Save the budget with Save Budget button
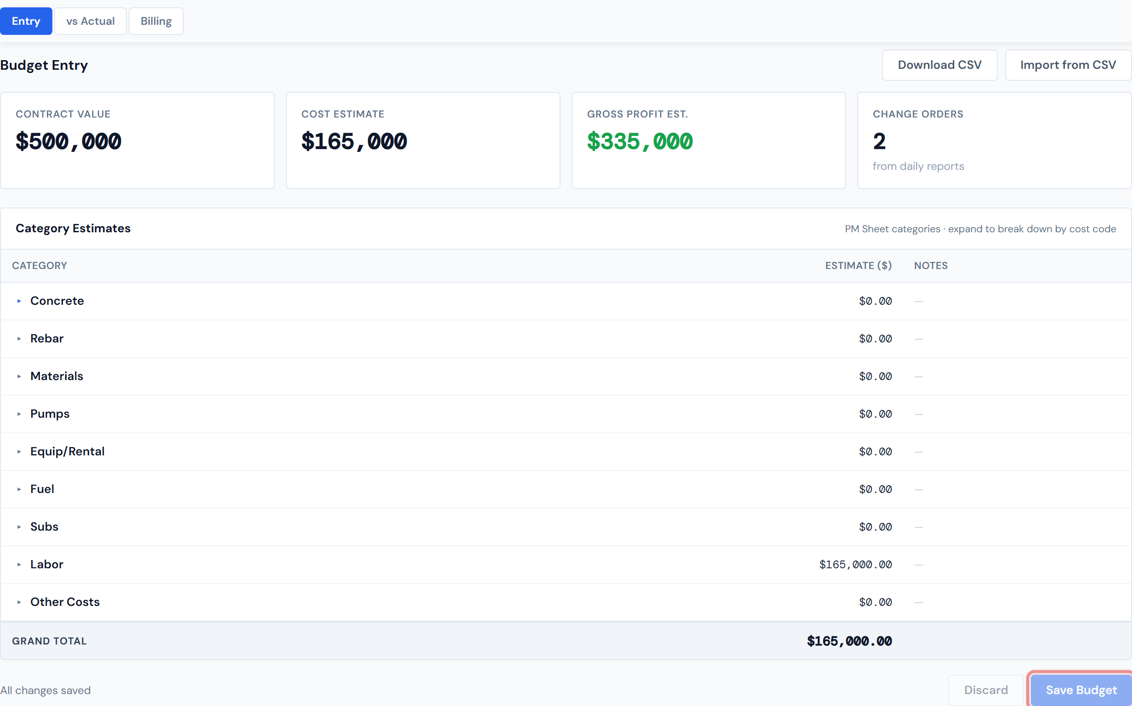Screen dimensions: 1132x706 point(1080,689)
